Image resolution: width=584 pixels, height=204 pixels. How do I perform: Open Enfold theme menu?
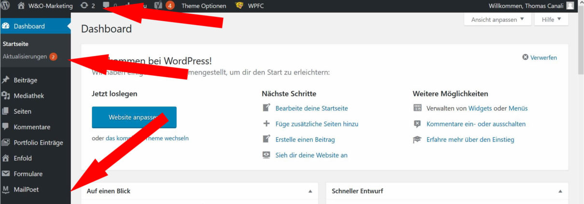coord(23,158)
